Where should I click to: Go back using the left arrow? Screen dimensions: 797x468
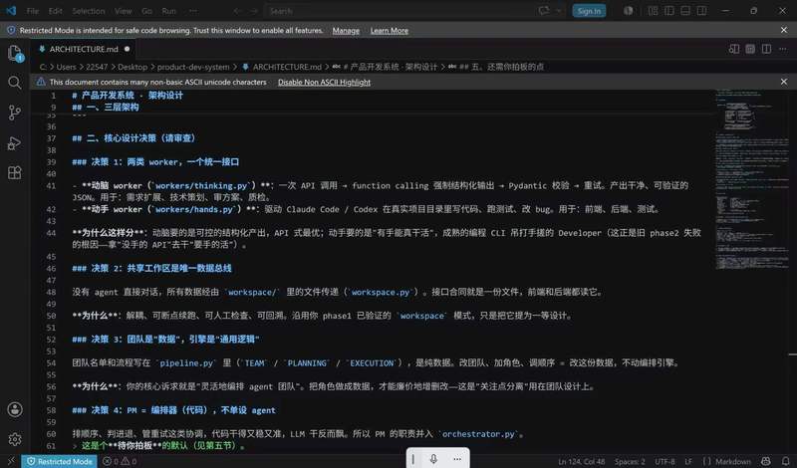point(237,11)
